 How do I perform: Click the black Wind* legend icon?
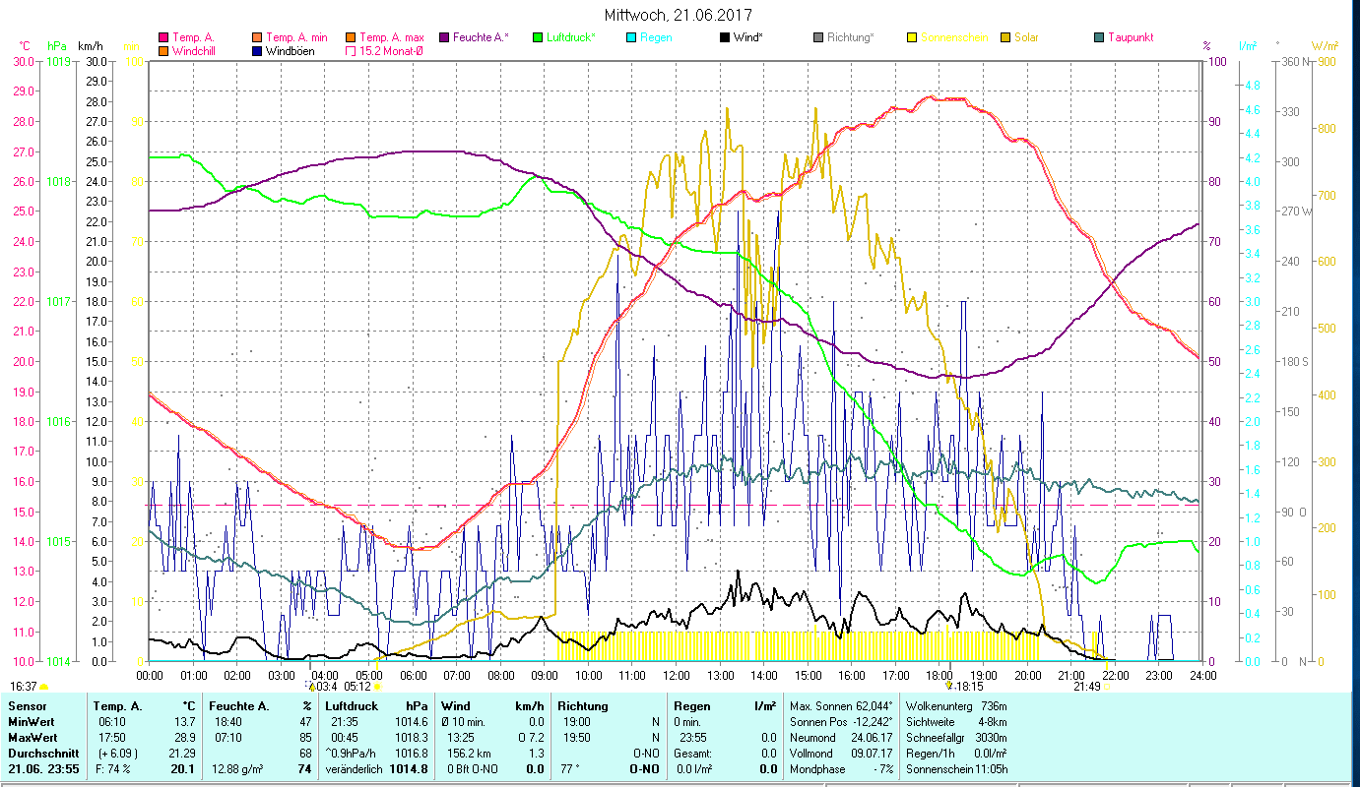(x=725, y=37)
